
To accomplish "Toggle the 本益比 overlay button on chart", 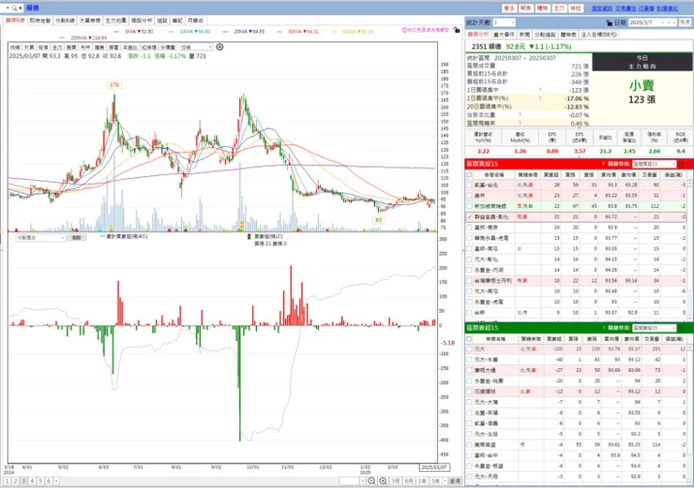I will tap(130, 47).
